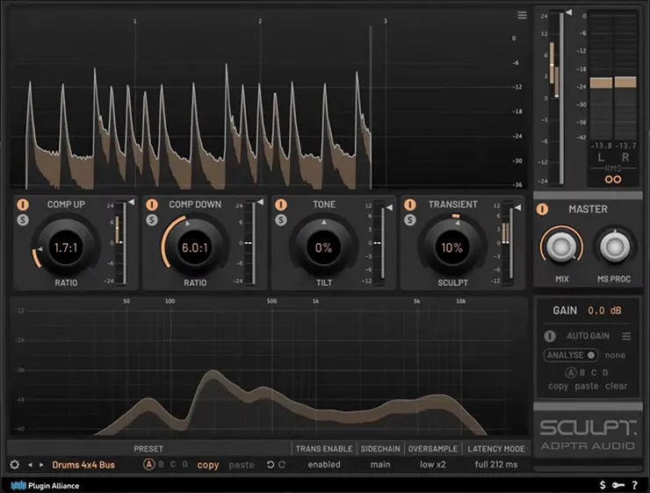The width and height of the screenshot is (650, 493).
Task: Toggle the TONE power button
Action: pyautogui.click(x=281, y=204)
